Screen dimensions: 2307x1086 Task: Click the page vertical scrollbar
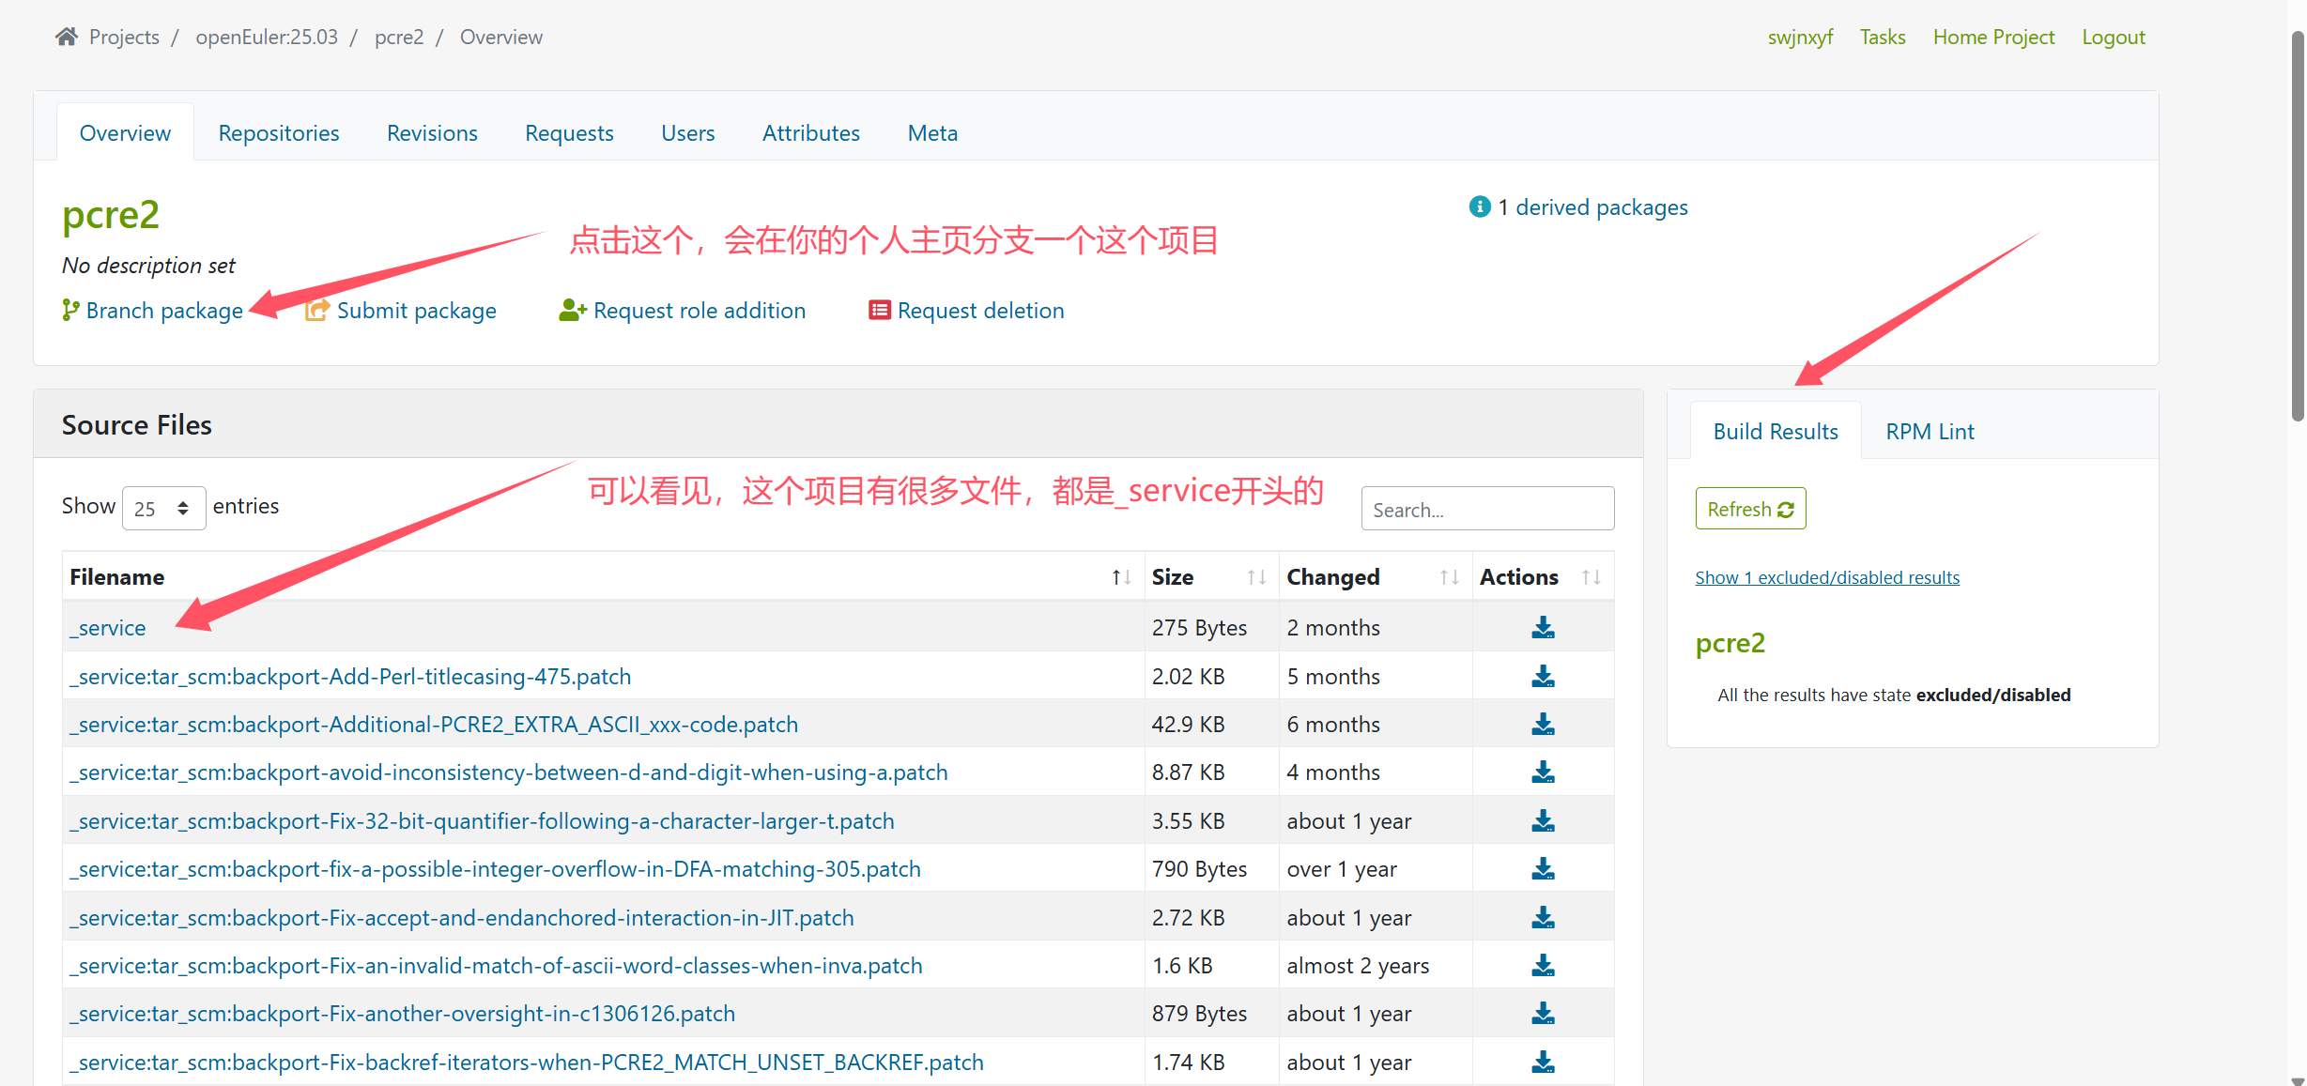[x=2297, y=225]
